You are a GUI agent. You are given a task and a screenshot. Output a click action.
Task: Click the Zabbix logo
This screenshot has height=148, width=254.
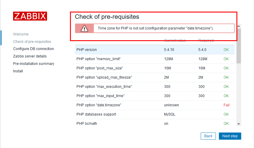(30, 16)
